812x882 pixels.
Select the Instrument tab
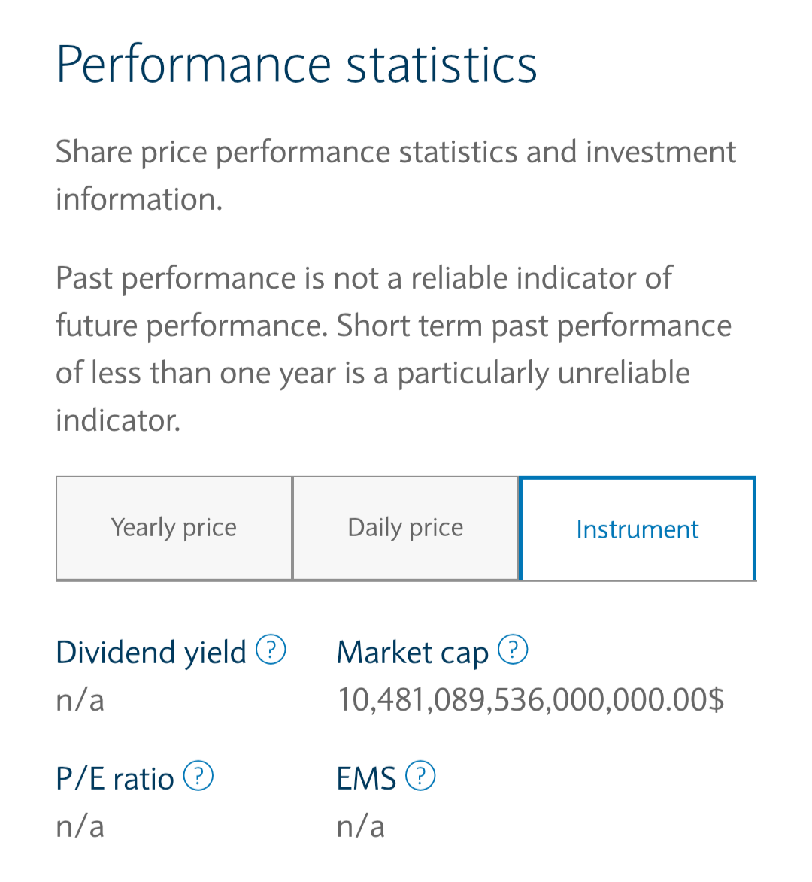pos(637,529)
